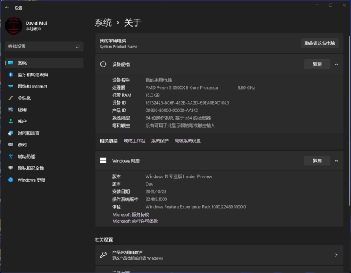Open Windows 更新 settings
The image size is (351, 273).
pyautogui.click(x=44, y=180)
